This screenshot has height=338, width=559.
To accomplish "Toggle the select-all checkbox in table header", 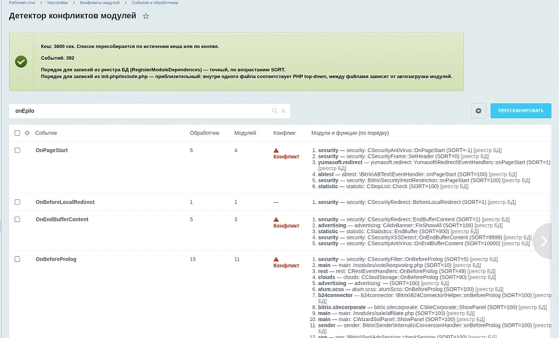I will (x=17, y=133).
